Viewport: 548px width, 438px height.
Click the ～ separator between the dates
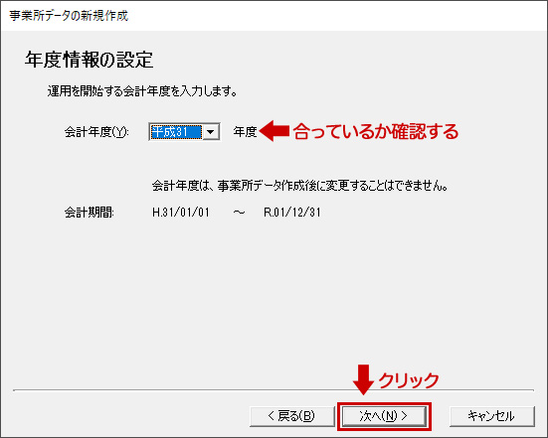[x=239, y=213]
